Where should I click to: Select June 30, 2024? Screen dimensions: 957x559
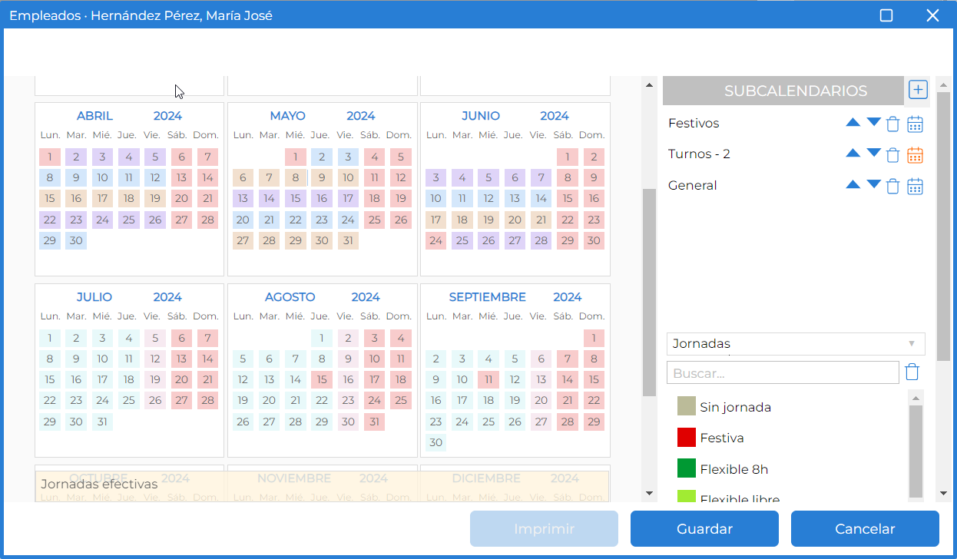[594, 240]
